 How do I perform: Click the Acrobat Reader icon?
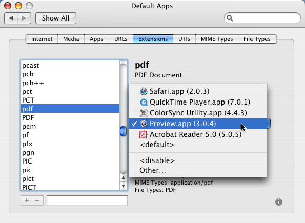[x=143, y=134]
